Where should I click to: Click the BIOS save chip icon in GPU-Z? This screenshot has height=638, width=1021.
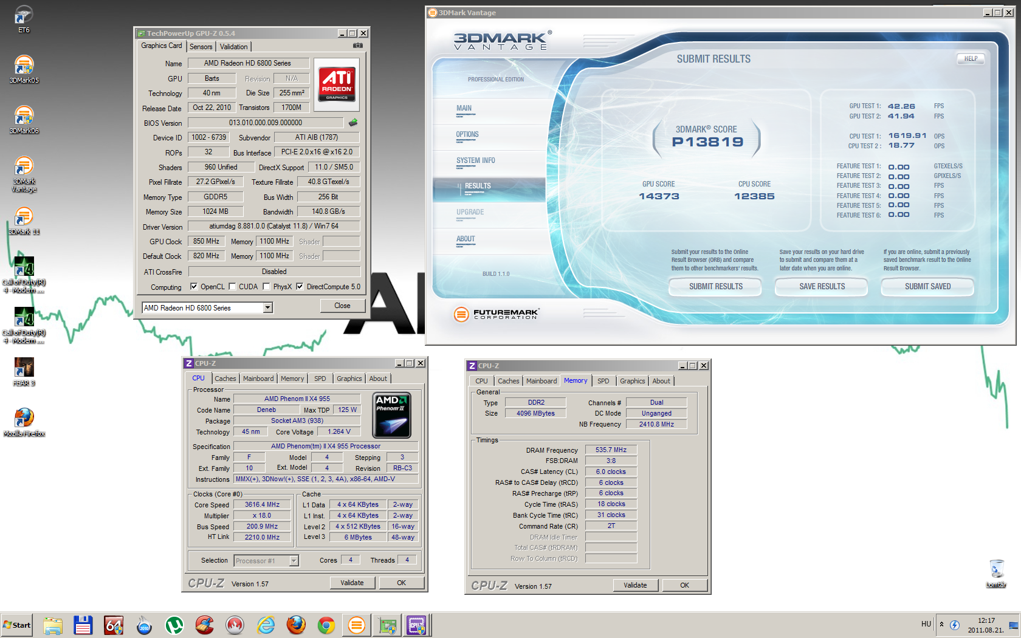point(353,123)
